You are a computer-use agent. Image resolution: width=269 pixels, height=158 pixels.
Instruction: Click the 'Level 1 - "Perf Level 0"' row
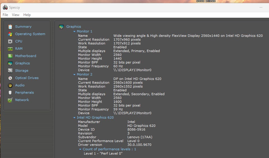(x=103, y=154)
